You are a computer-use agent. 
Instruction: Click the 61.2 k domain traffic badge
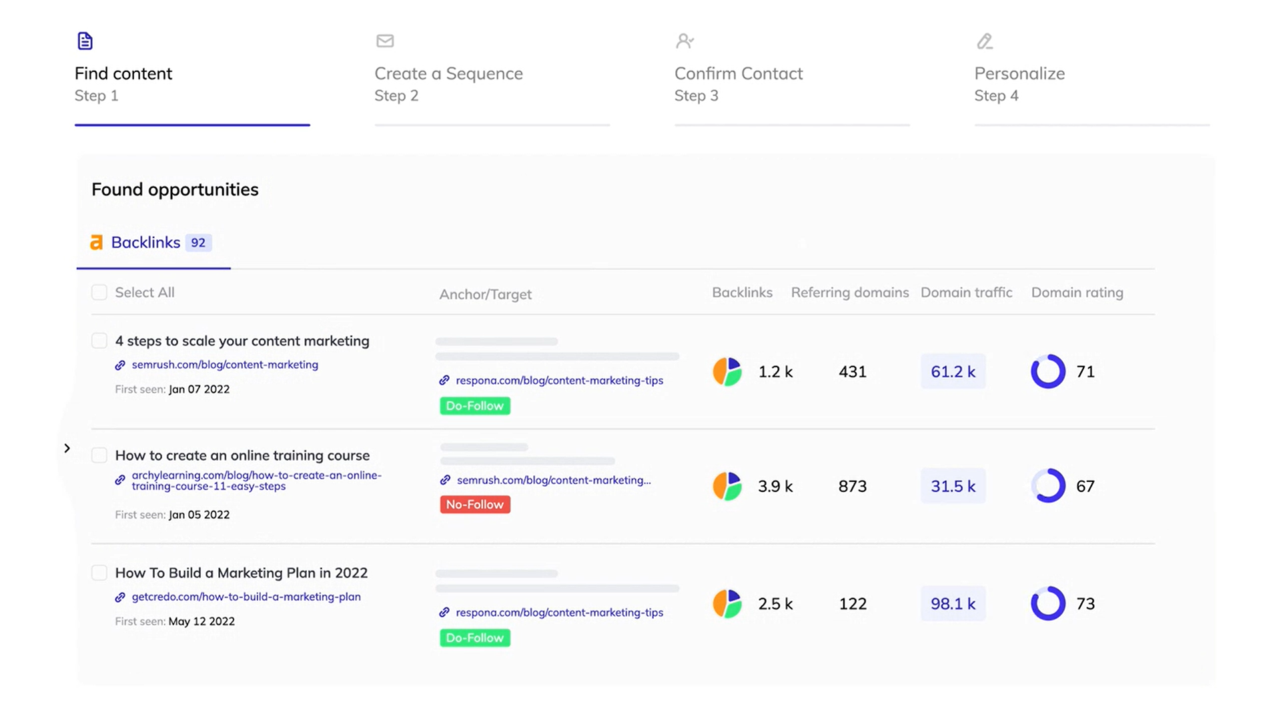tap(953, 371)
